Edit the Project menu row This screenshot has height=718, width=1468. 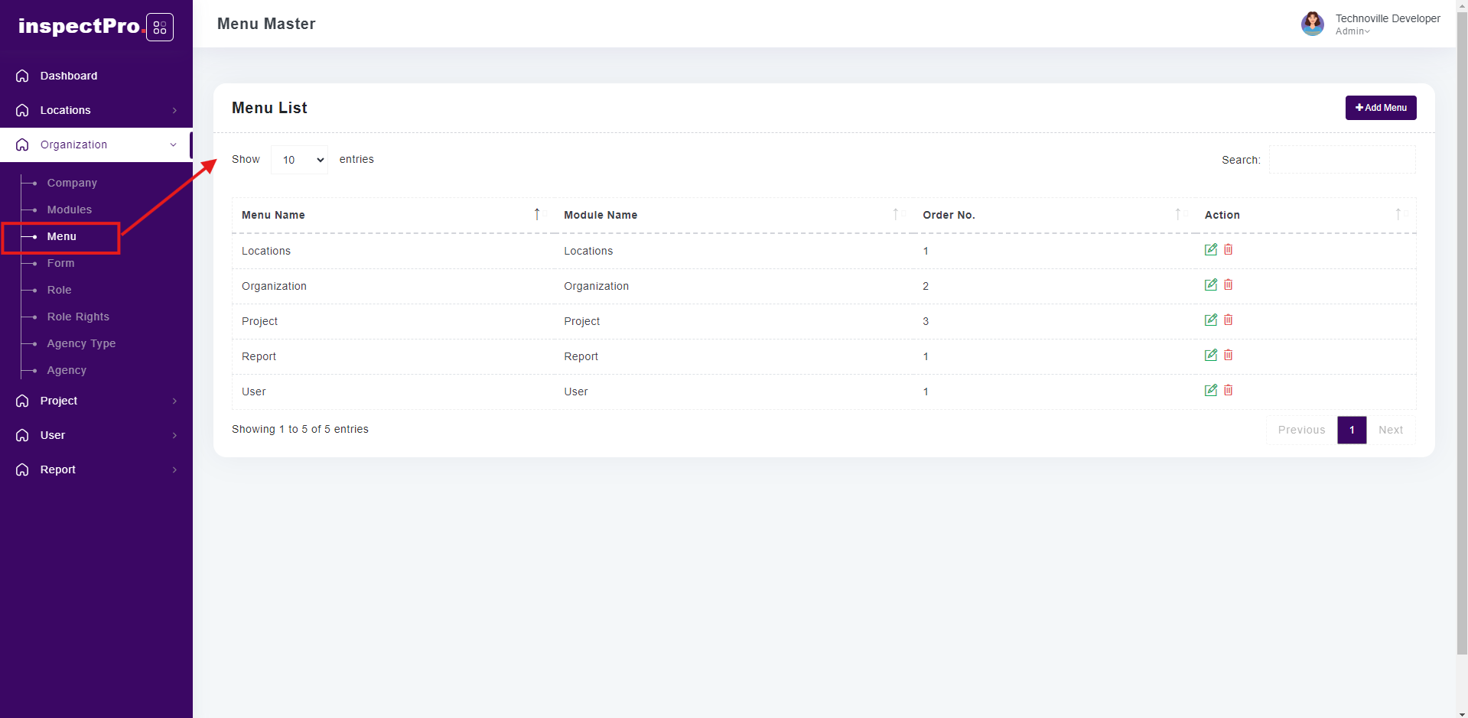click(1210, 320)
